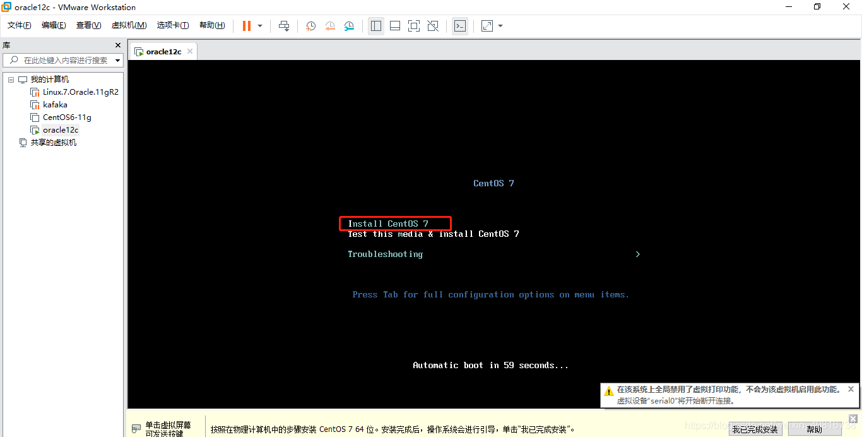Switch to the oracle12c tab

point(163,52)
